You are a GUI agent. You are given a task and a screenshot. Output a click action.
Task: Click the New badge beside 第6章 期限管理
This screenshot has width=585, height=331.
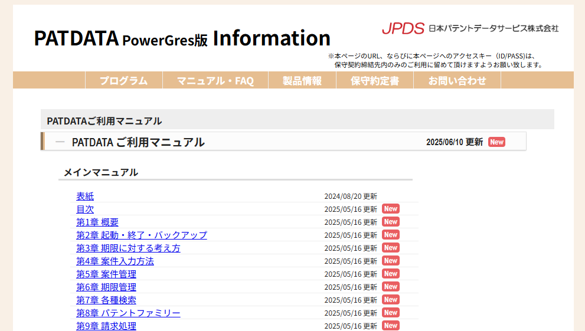click(391, 287)
